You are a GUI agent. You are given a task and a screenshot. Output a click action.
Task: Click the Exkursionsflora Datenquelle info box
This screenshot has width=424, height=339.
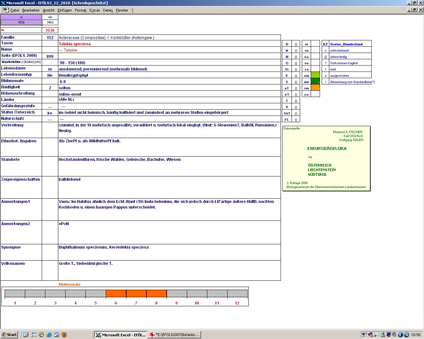pyautogui.click(x=326, y=159)
